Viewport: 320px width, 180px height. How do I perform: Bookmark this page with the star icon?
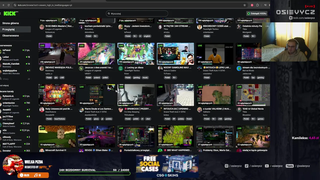point(244,5)
